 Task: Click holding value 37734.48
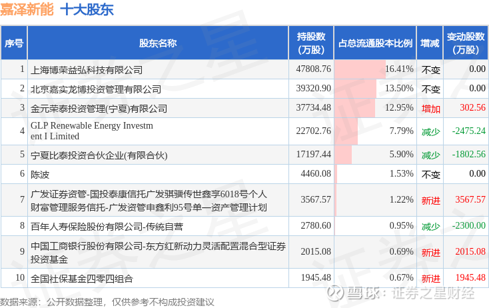pos(313,107)
